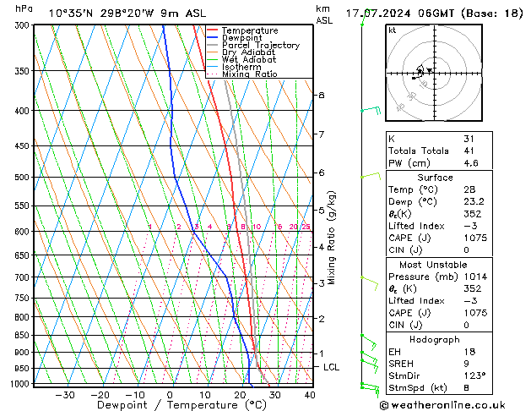Click the 850 hPa pressure label
This screenshot has height=411, width=531.
tap(24, 336)
